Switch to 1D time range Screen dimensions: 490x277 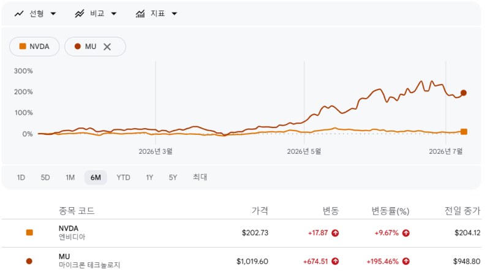pos(21,178)
